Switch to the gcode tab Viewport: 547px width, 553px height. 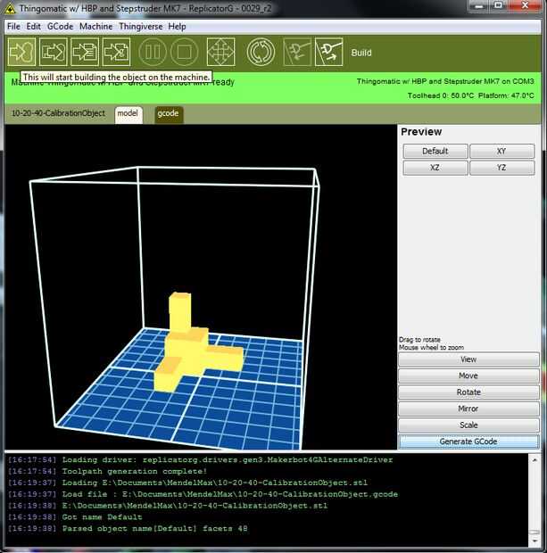click(169, 115)
